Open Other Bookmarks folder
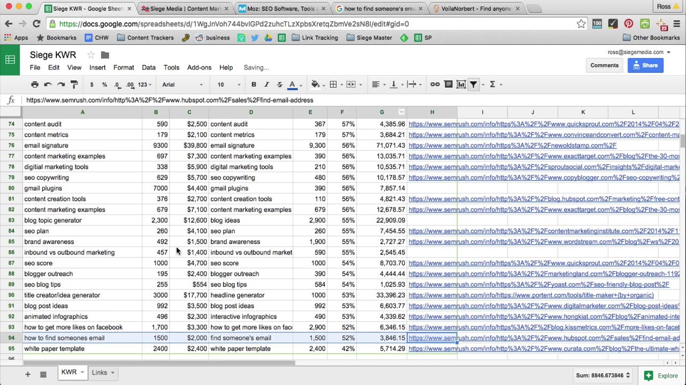Screen dimensions: 686x385 tap(651, 38)
